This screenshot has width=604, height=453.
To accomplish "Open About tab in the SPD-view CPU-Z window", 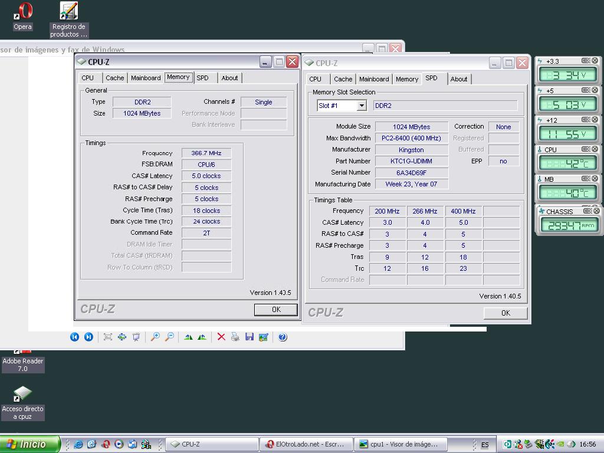I will (x=459, y=79).
